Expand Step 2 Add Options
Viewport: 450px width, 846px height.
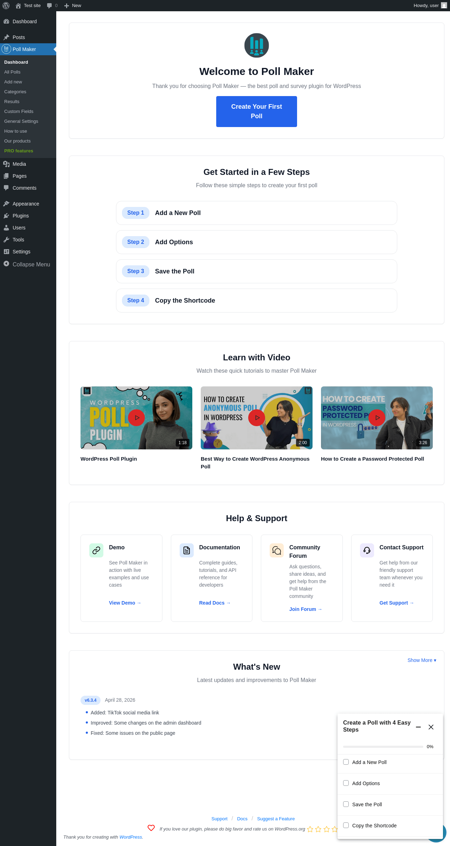[x=257, y=242]
